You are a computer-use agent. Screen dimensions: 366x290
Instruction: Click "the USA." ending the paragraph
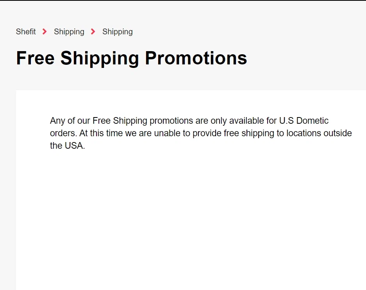[67, 146]
